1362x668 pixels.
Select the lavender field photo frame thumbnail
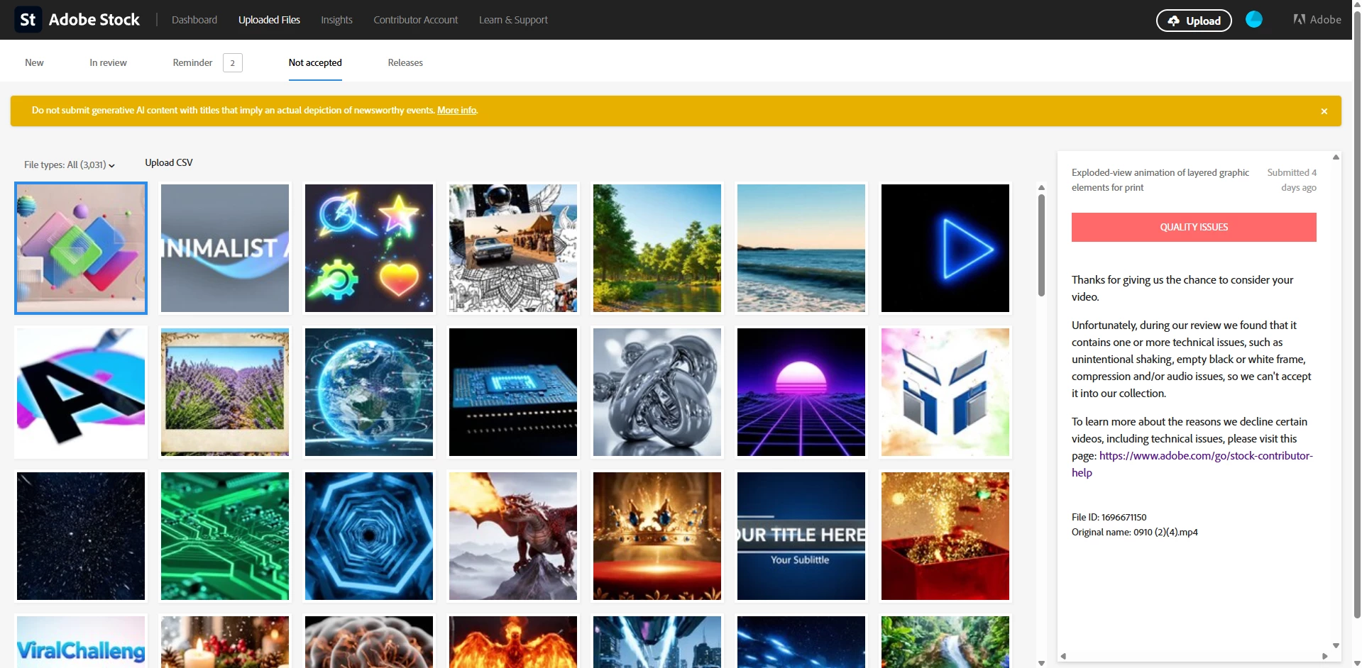(x=225, y=392)
